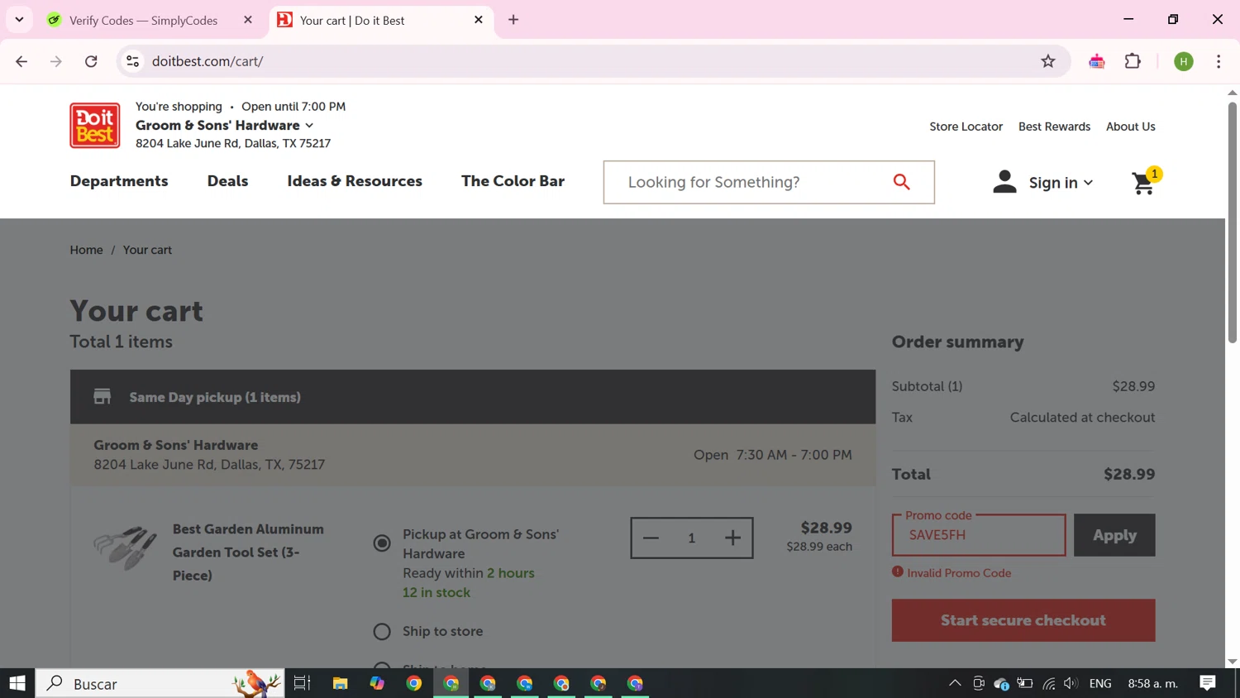Click the address bar URL
Viewport: 1240px width, 698px height.
tap(207, 61)
